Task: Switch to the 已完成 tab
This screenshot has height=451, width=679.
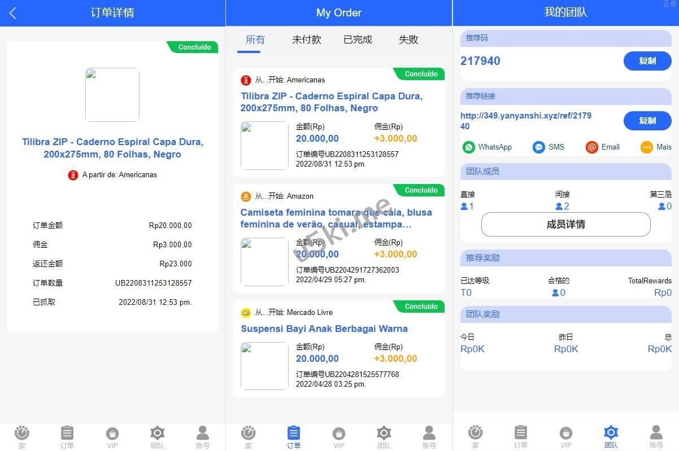Action: pos(358,40)
